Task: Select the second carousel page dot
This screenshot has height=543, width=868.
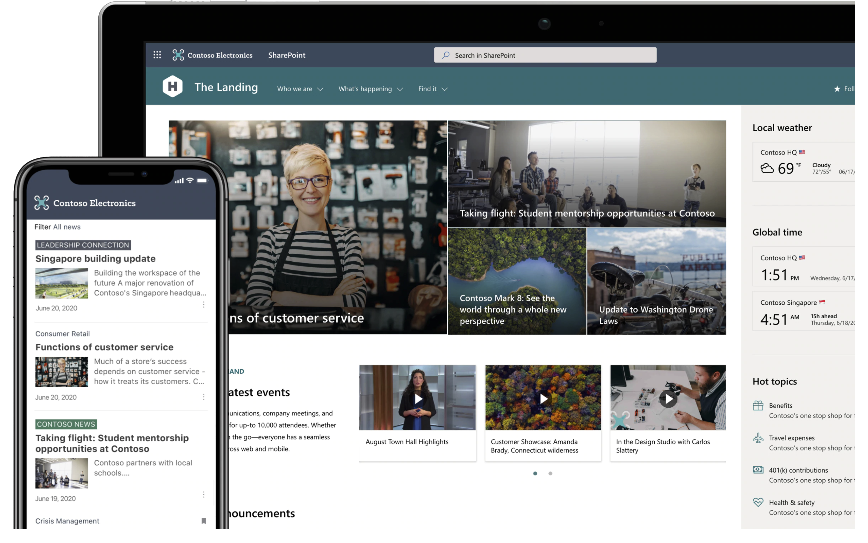Action: click(x=551, y=473)
